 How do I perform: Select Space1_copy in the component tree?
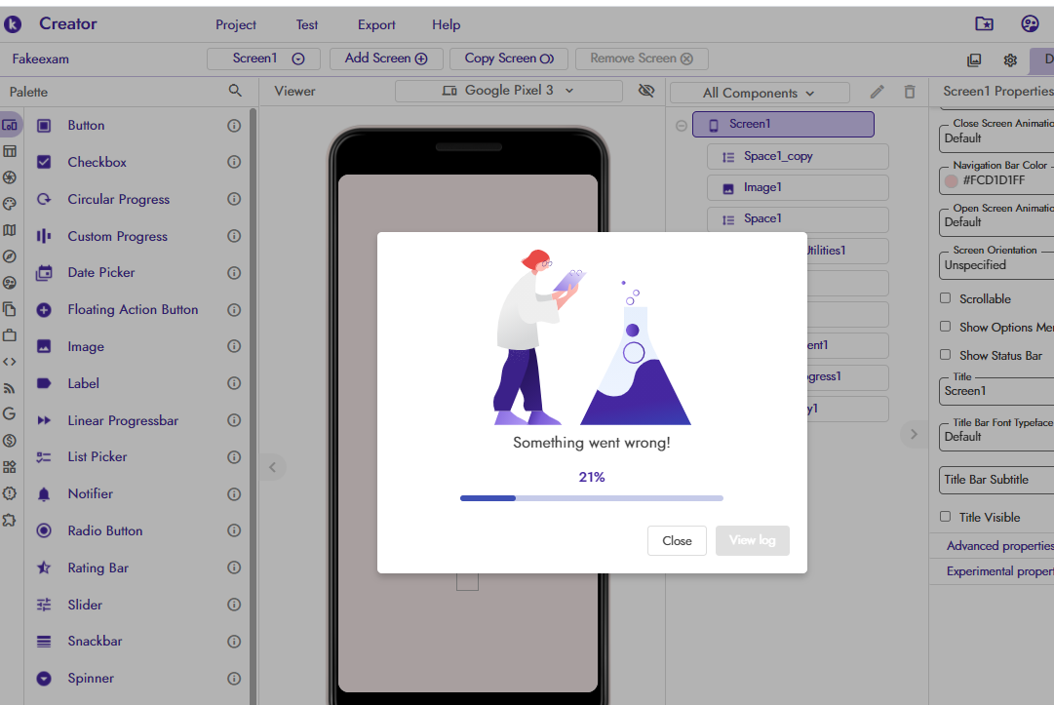(798, 157)
